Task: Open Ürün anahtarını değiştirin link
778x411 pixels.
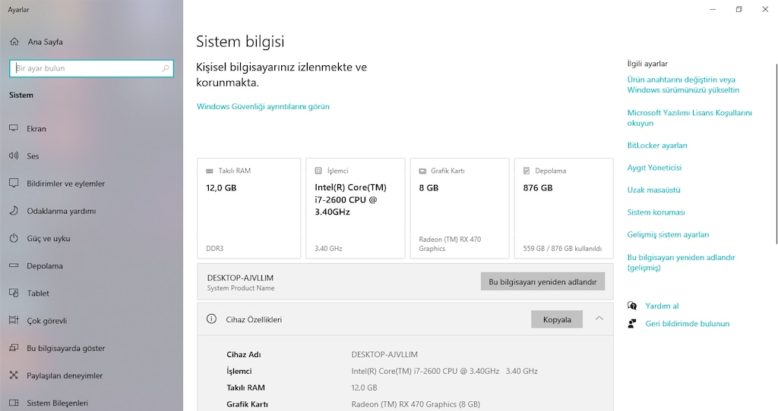Action: (683, 85)
